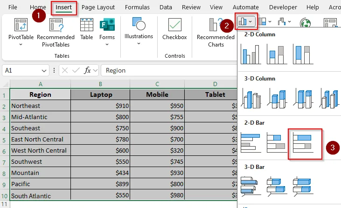341x208 pixels.
Task: Choose 3-D 100% Stacked Column chart
Action: click(x=303, y=98)
